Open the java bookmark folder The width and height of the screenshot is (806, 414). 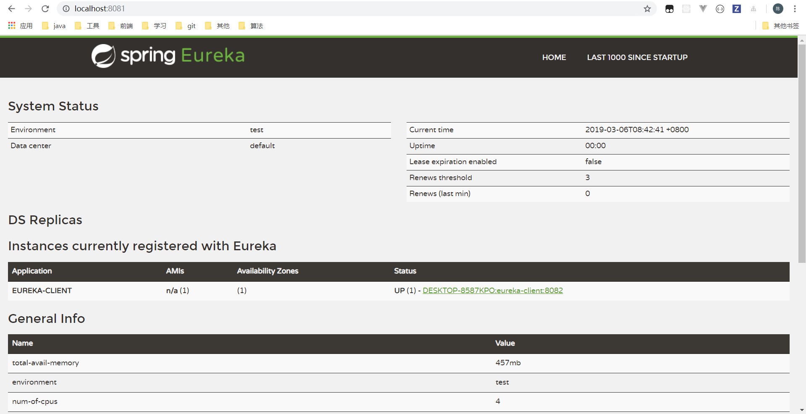click(x=54, y=26)
